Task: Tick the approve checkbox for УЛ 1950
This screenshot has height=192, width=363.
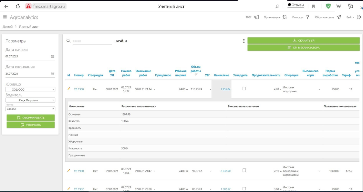Action: 244,170
